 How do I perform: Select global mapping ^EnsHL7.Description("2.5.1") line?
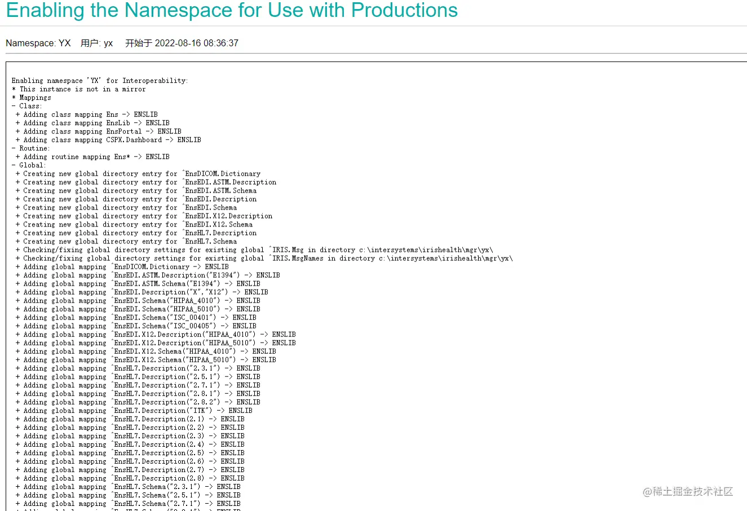click(138, 376)
